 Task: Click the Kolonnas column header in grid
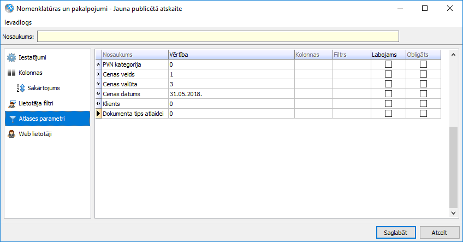[x=313, y=55]
